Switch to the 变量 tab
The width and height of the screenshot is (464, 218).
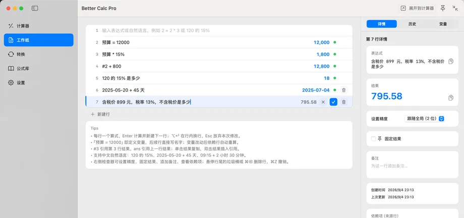point(443,24)
